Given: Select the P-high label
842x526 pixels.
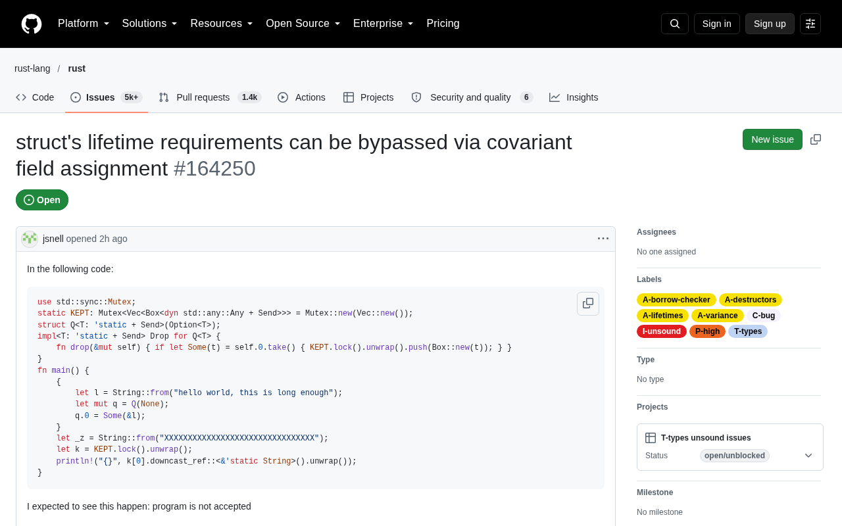Looking at the screenshot, I should [707, 331].
